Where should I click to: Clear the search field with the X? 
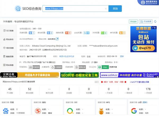(x=106, y=9)
